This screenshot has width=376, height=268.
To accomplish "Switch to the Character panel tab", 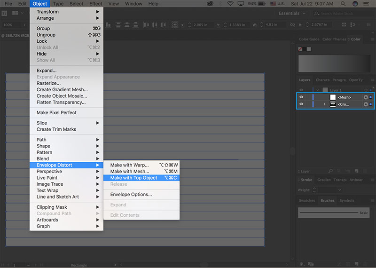I will (322, 80).
